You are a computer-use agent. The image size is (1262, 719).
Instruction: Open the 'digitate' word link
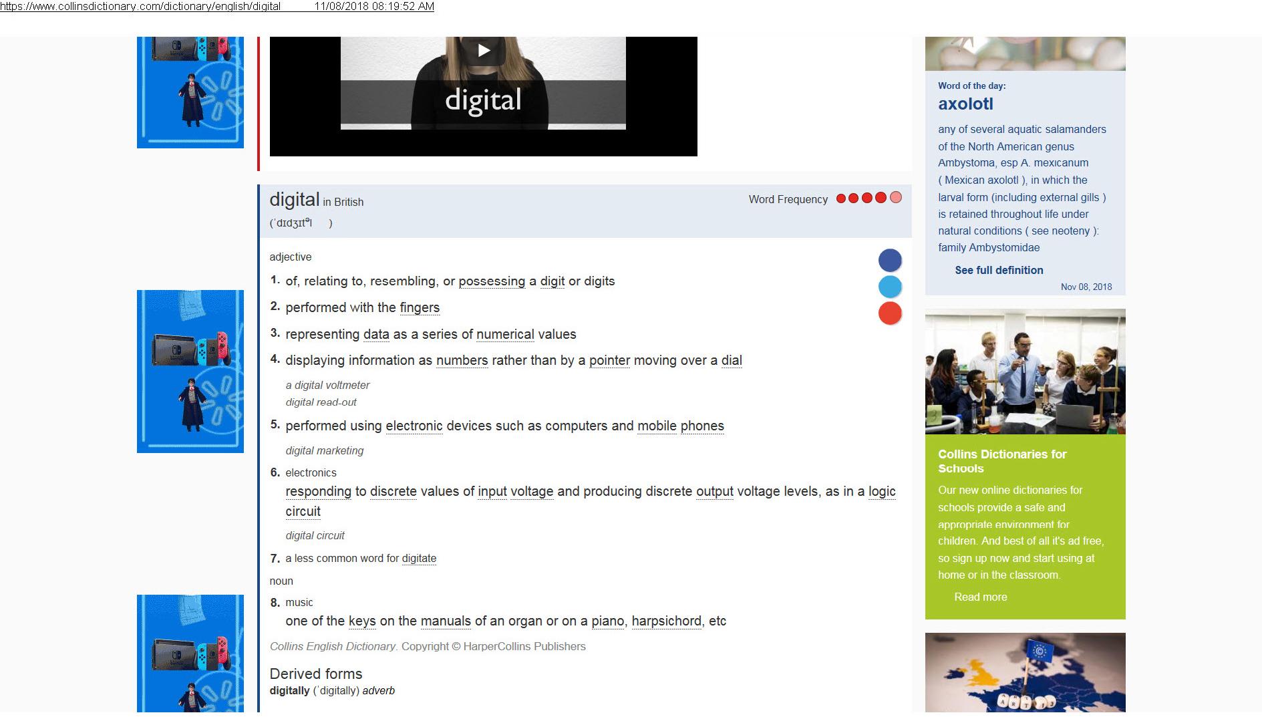point(419,559)
